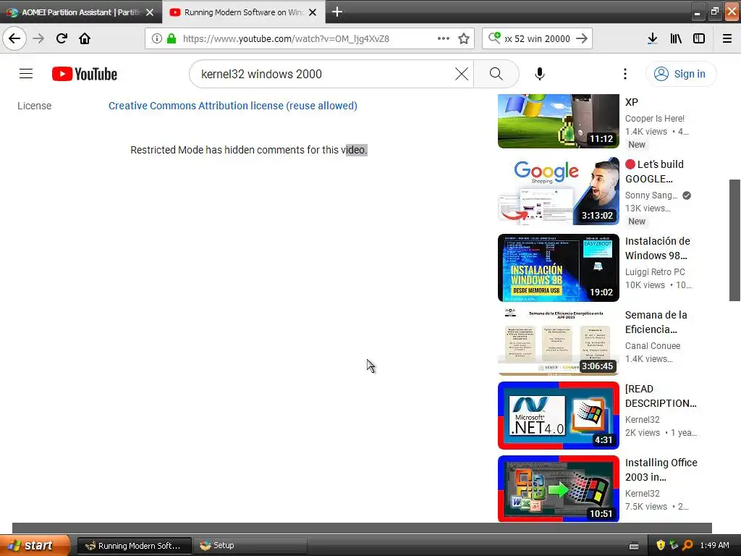Play the .NET 4.0 video thumbnail
Viewport: 741px width, 556px height.
[558, 415]
